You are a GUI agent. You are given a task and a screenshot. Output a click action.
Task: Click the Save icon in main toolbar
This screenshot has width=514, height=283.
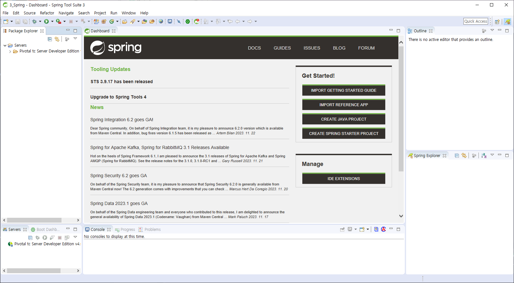pyautogui.click(x=18, y=21)
